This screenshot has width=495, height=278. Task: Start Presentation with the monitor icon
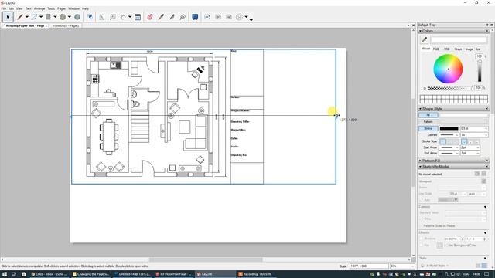coord(195,17)
